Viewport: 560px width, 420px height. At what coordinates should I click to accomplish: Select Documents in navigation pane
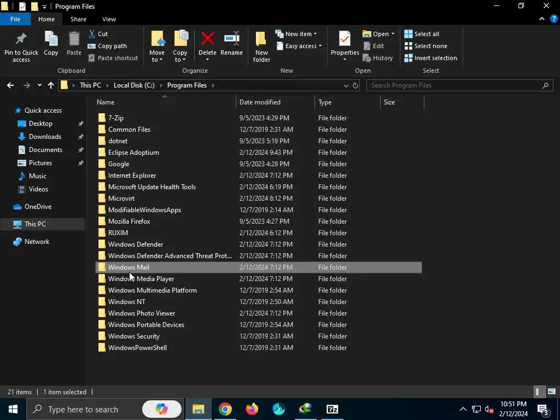(x=45, y=150)
